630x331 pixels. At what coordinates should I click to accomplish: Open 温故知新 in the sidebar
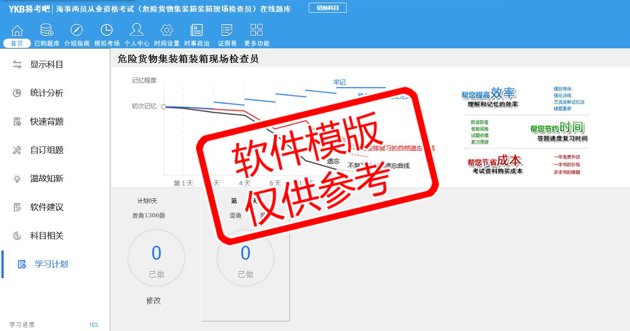pyautogui.click(x=46, y=179)
